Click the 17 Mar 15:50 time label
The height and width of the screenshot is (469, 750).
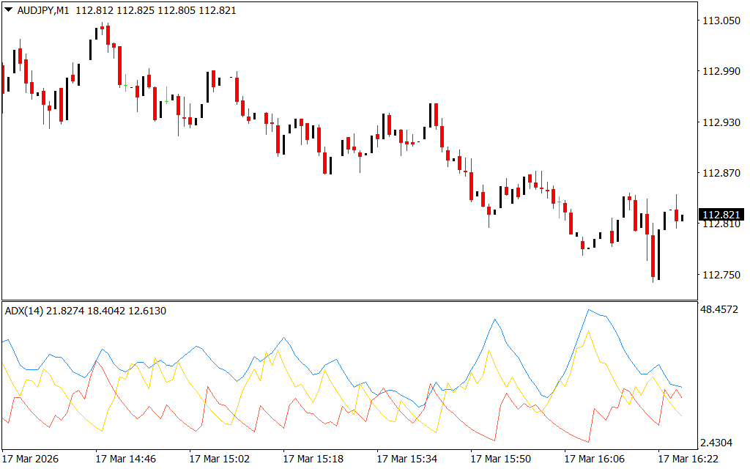click(500, 459)
